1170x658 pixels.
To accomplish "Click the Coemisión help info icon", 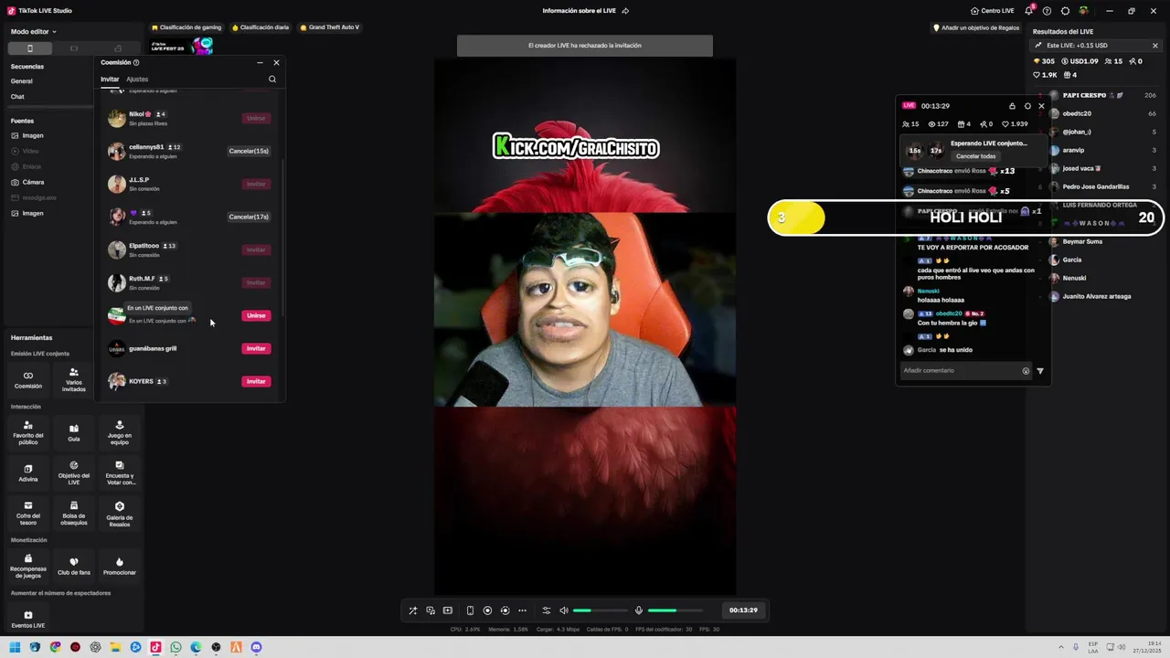I will (136, 63).
